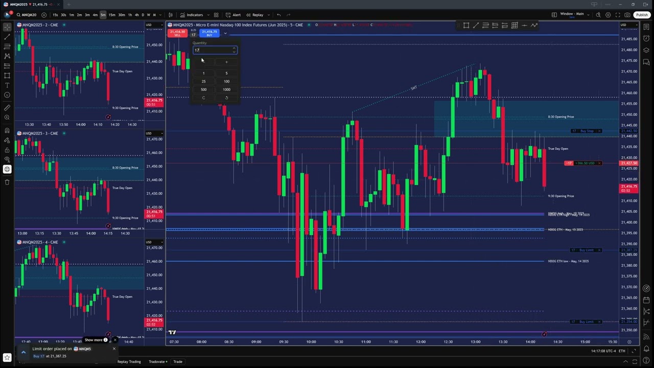Open the Trade panel button

(x=178, y=361)
